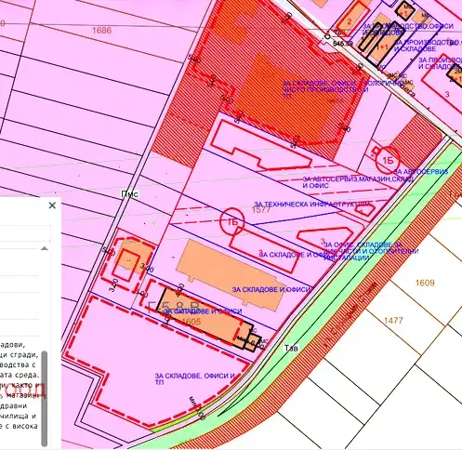Click parcel label 1577
Screen dimensions: 462x450
(x=261, y=210)
